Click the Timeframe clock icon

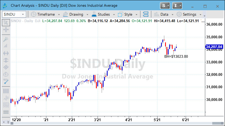(x=33, y=14)
